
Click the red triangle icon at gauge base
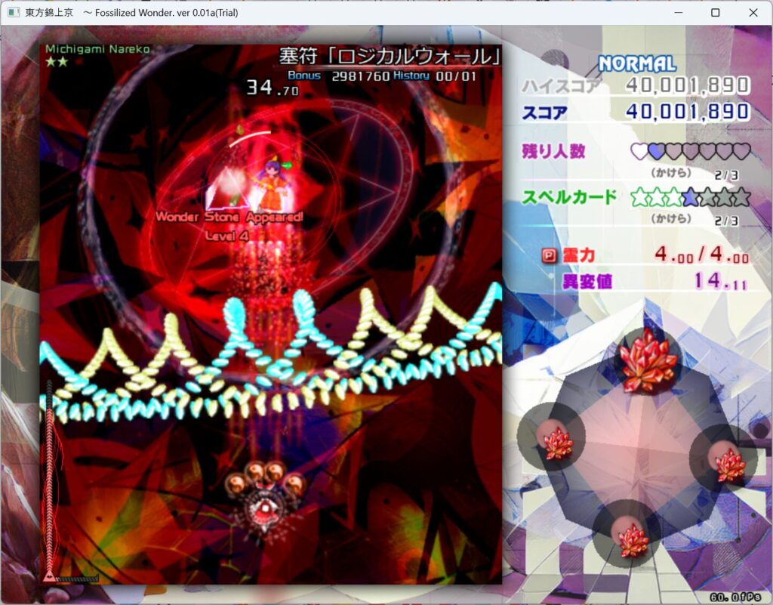point(49,576)
